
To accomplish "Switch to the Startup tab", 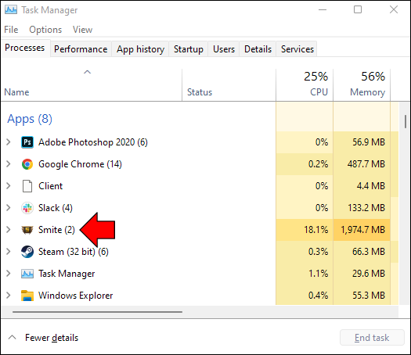I will pos(189,49).
